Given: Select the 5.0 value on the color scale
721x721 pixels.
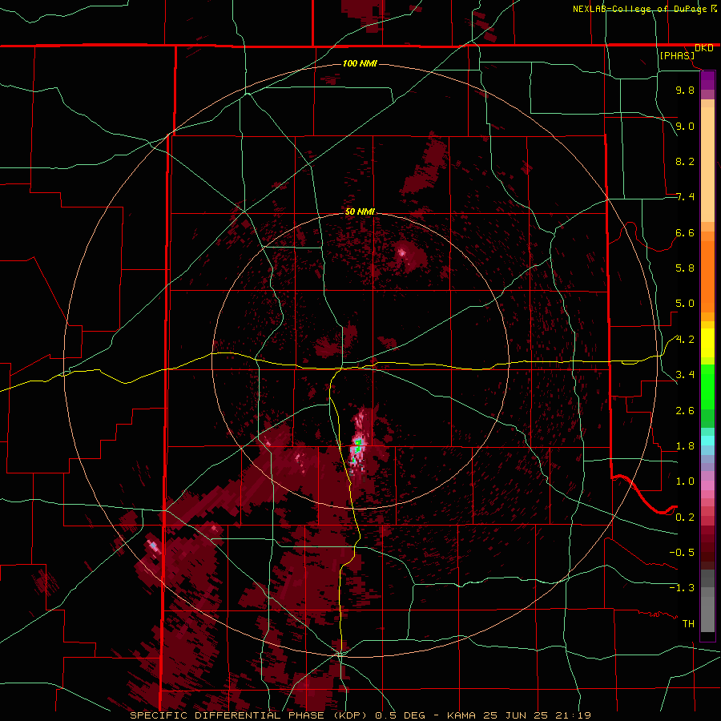Looking at the screenshot, I should [x=685, y=304].
